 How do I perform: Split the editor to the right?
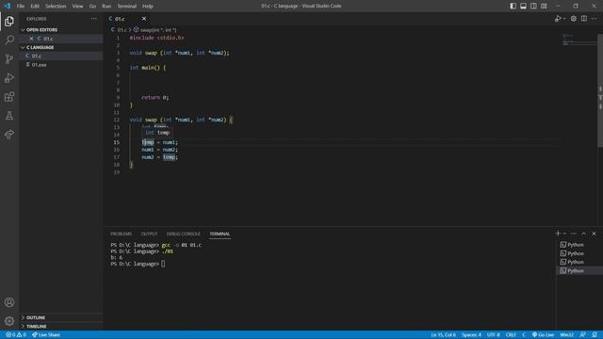click(584, 19)
